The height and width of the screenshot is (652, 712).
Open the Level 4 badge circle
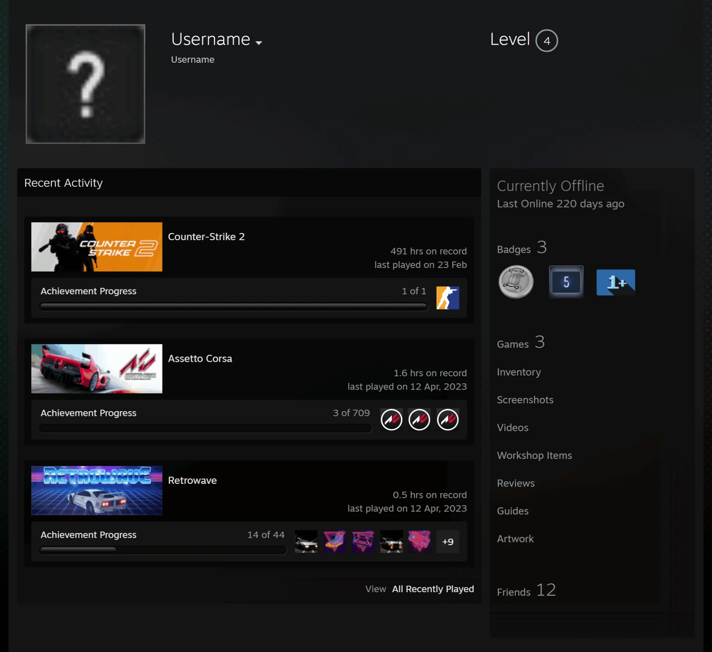pyautogui.click(x=547, y=40)
